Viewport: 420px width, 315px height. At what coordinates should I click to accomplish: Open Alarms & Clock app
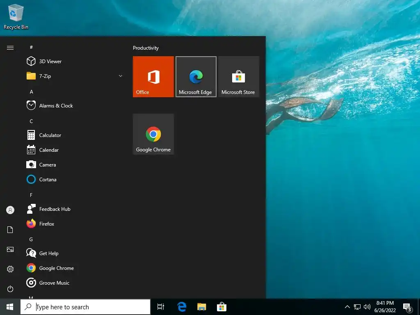(75, 105)
